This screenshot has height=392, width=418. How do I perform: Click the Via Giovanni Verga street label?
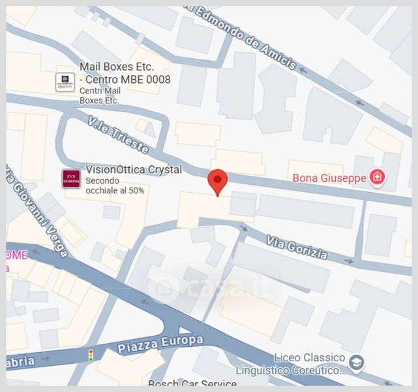pos(37,211)
